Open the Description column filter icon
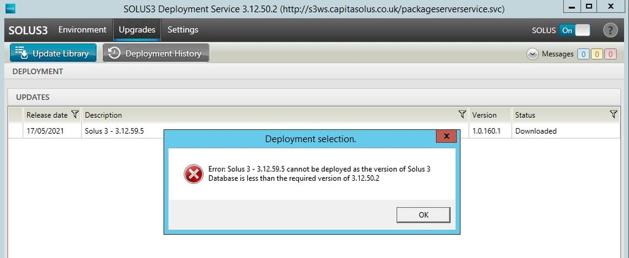The image size is (629, 258). click(462, 115)
